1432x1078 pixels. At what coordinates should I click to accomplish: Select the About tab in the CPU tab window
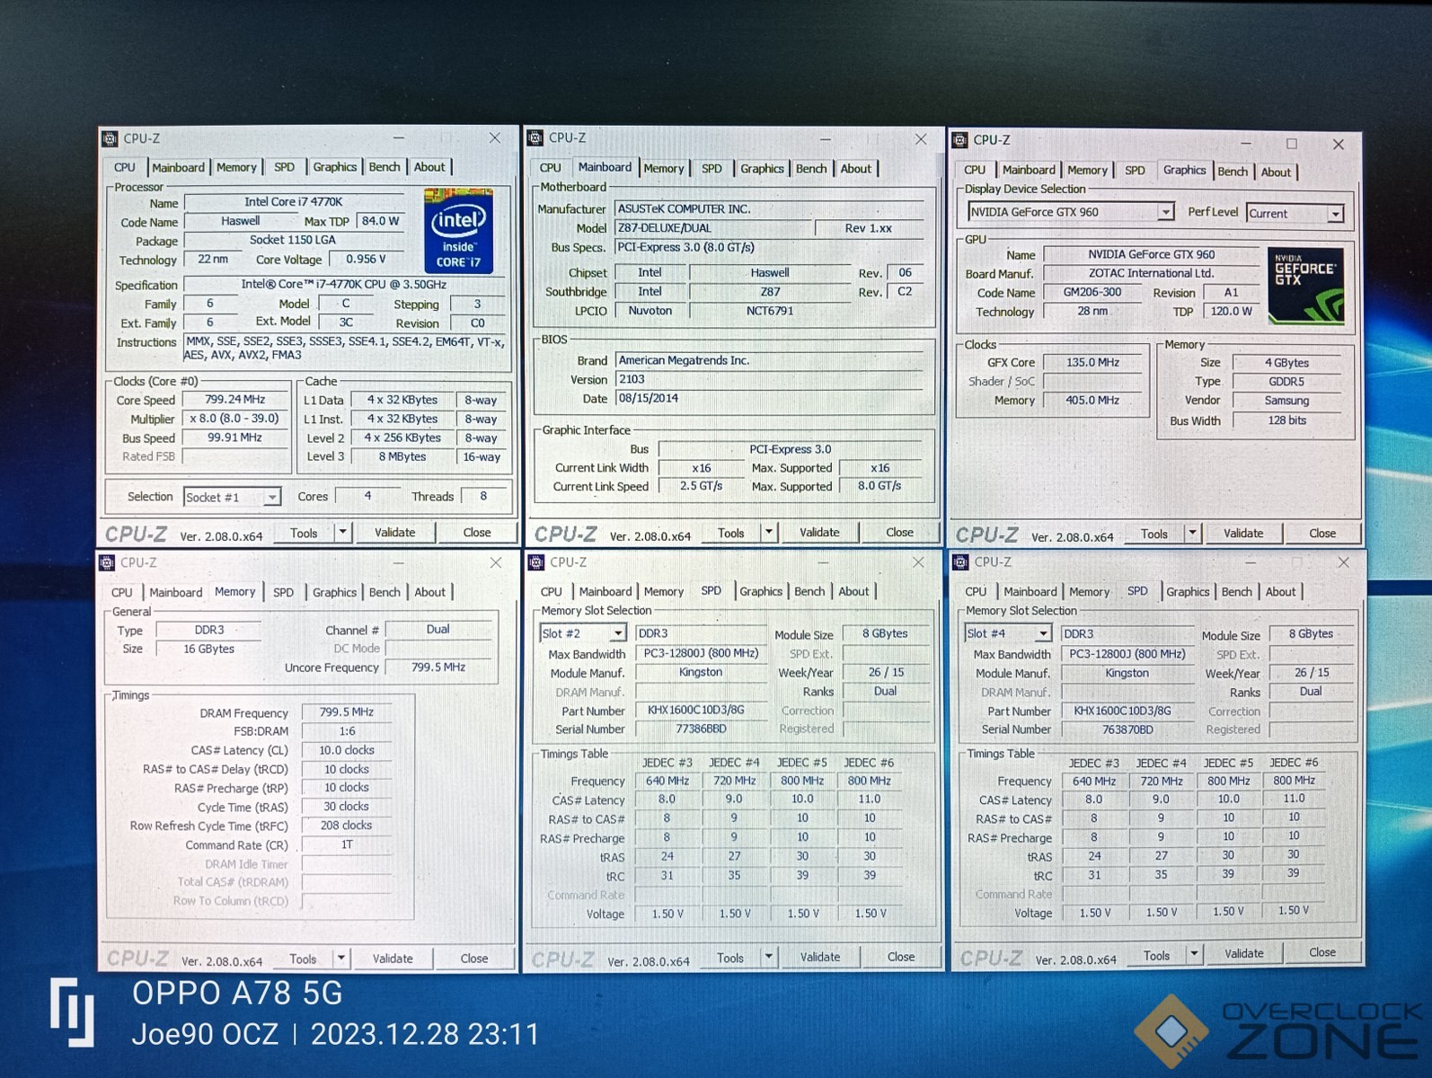pyautogui.click(x=429, y=167)
